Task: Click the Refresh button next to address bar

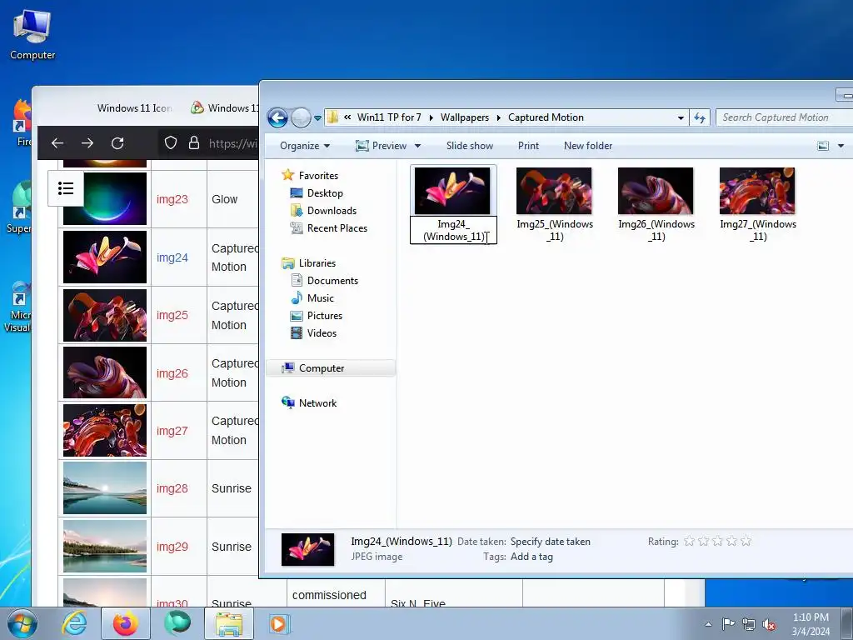Action: coord(700,117)
